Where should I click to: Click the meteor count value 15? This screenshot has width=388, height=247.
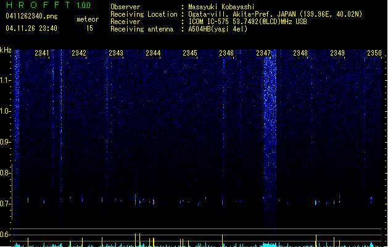(89, 28)
